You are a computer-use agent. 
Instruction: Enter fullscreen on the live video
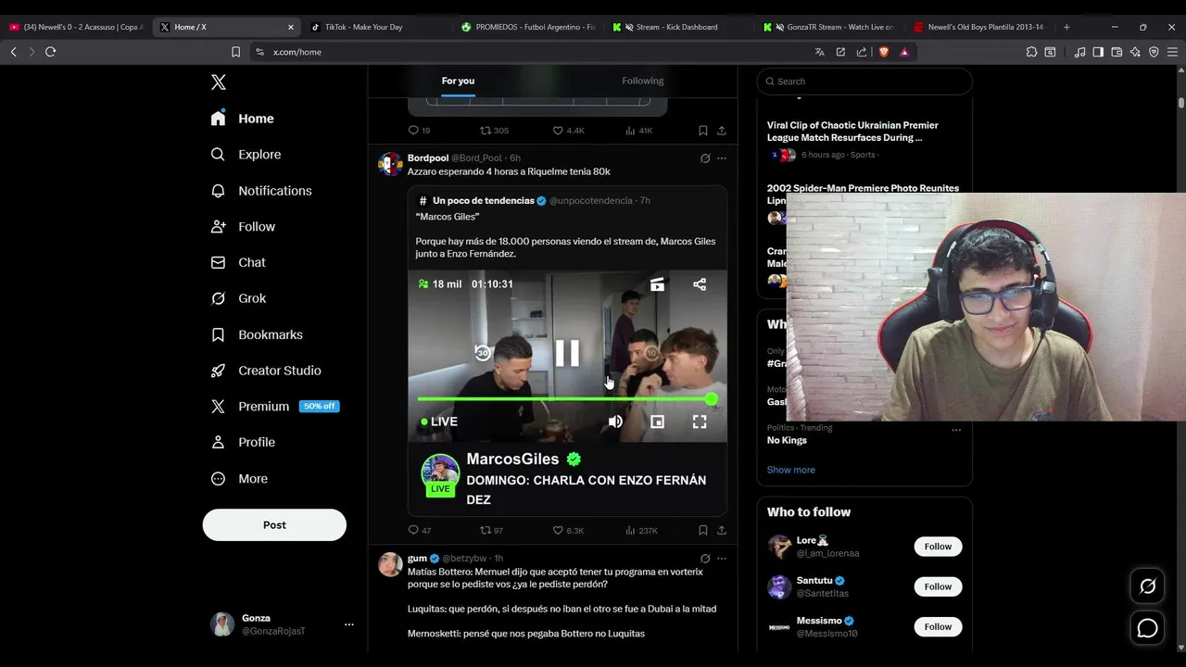tap(700, 422)
